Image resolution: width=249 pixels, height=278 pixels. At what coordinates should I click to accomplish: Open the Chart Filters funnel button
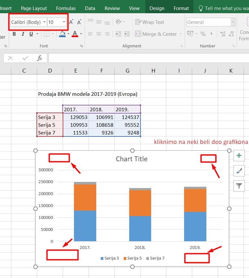(x=239, y=186)
